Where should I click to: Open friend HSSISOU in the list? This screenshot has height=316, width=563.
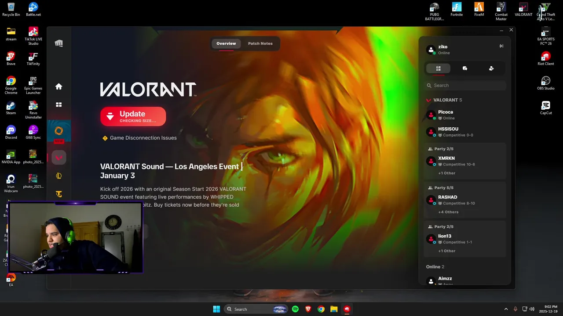coord(465,132)
